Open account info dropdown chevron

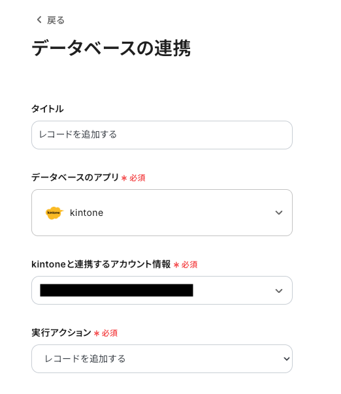click(278, 291)
